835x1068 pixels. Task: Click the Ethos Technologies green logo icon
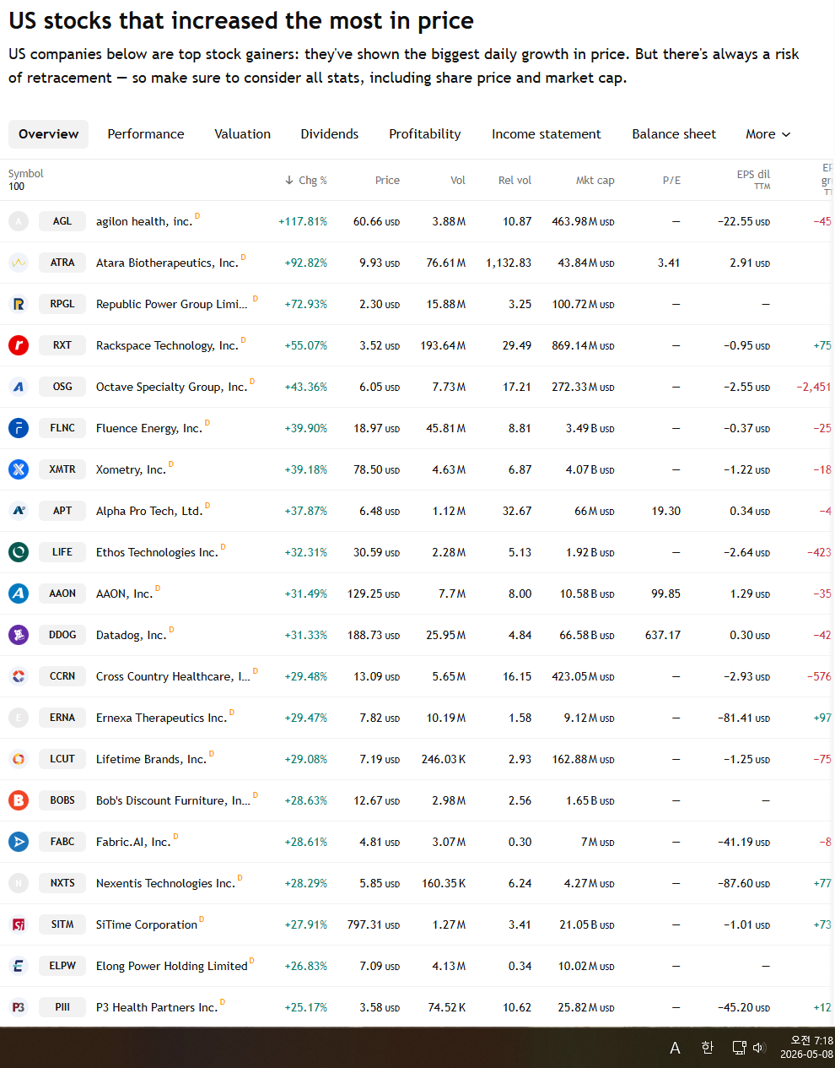(x=19, y=552)
